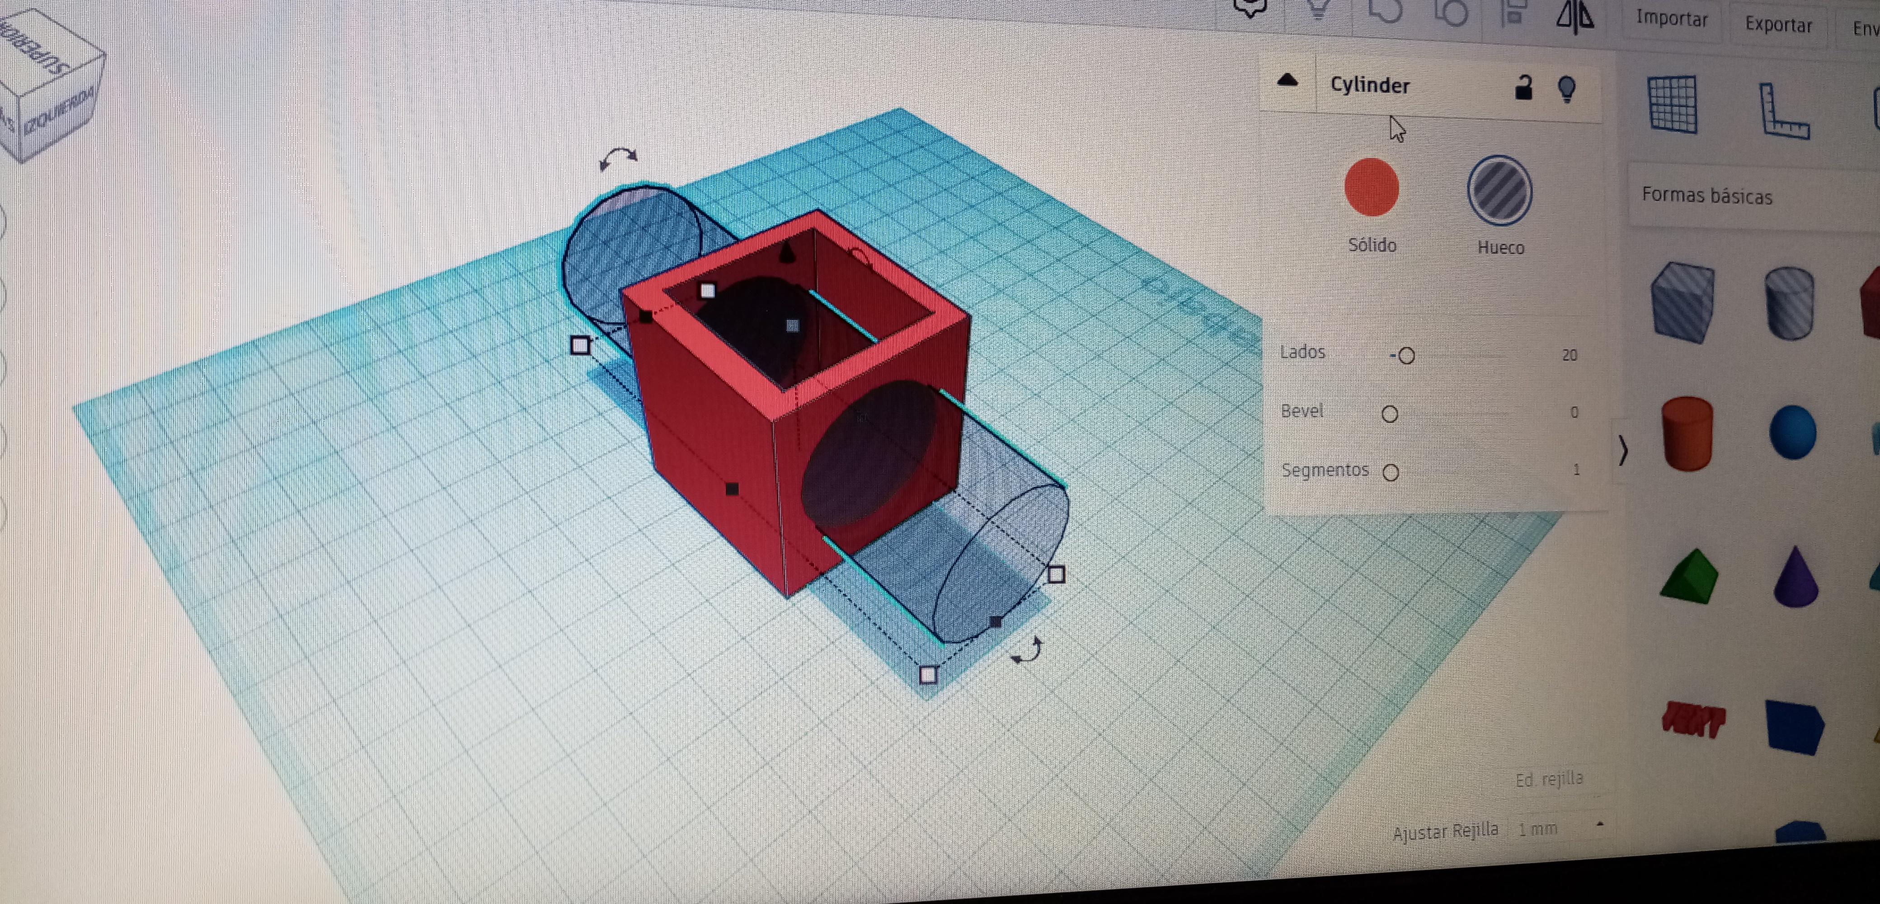Set the shape to Hueco (hole)
The image size is (1880, 904).
(x=1499, y=191)
